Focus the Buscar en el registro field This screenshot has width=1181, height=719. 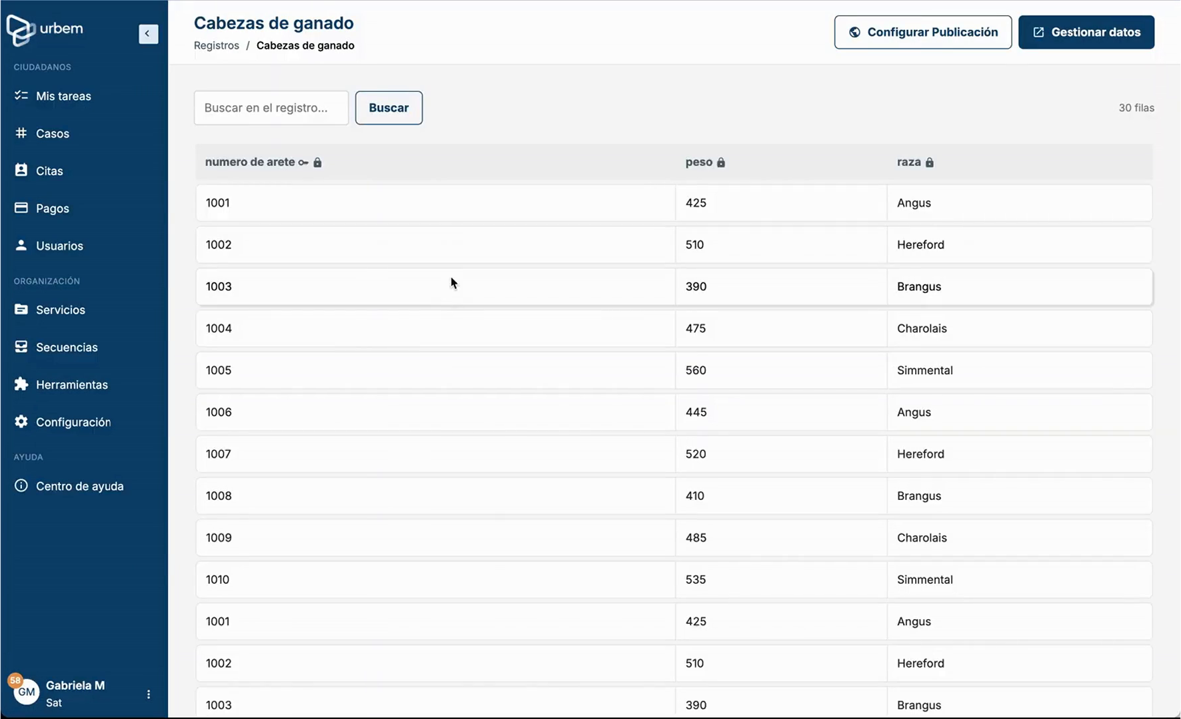point(271,108)
